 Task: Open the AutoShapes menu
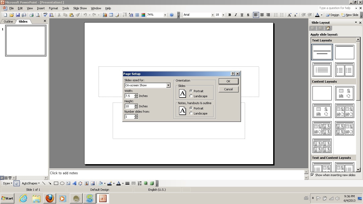click(x=31, y=183)
